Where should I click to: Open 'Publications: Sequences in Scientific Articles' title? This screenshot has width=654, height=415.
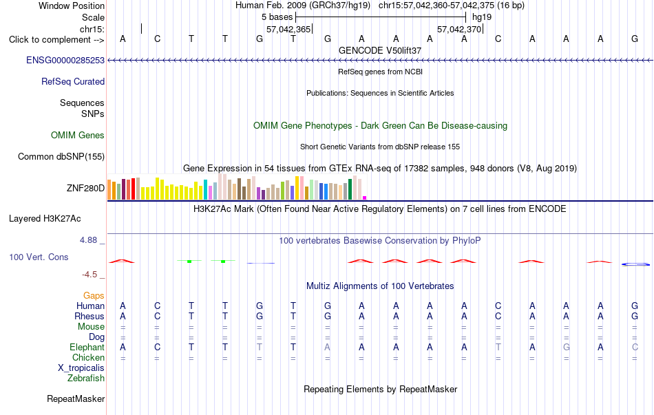(x=380, y=93)
